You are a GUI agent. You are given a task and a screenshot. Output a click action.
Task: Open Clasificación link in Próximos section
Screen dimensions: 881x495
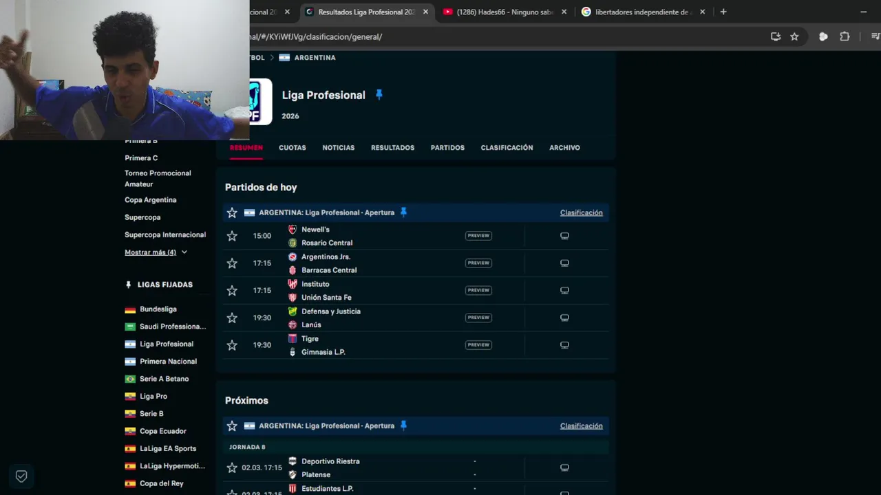tap(581, 426)
